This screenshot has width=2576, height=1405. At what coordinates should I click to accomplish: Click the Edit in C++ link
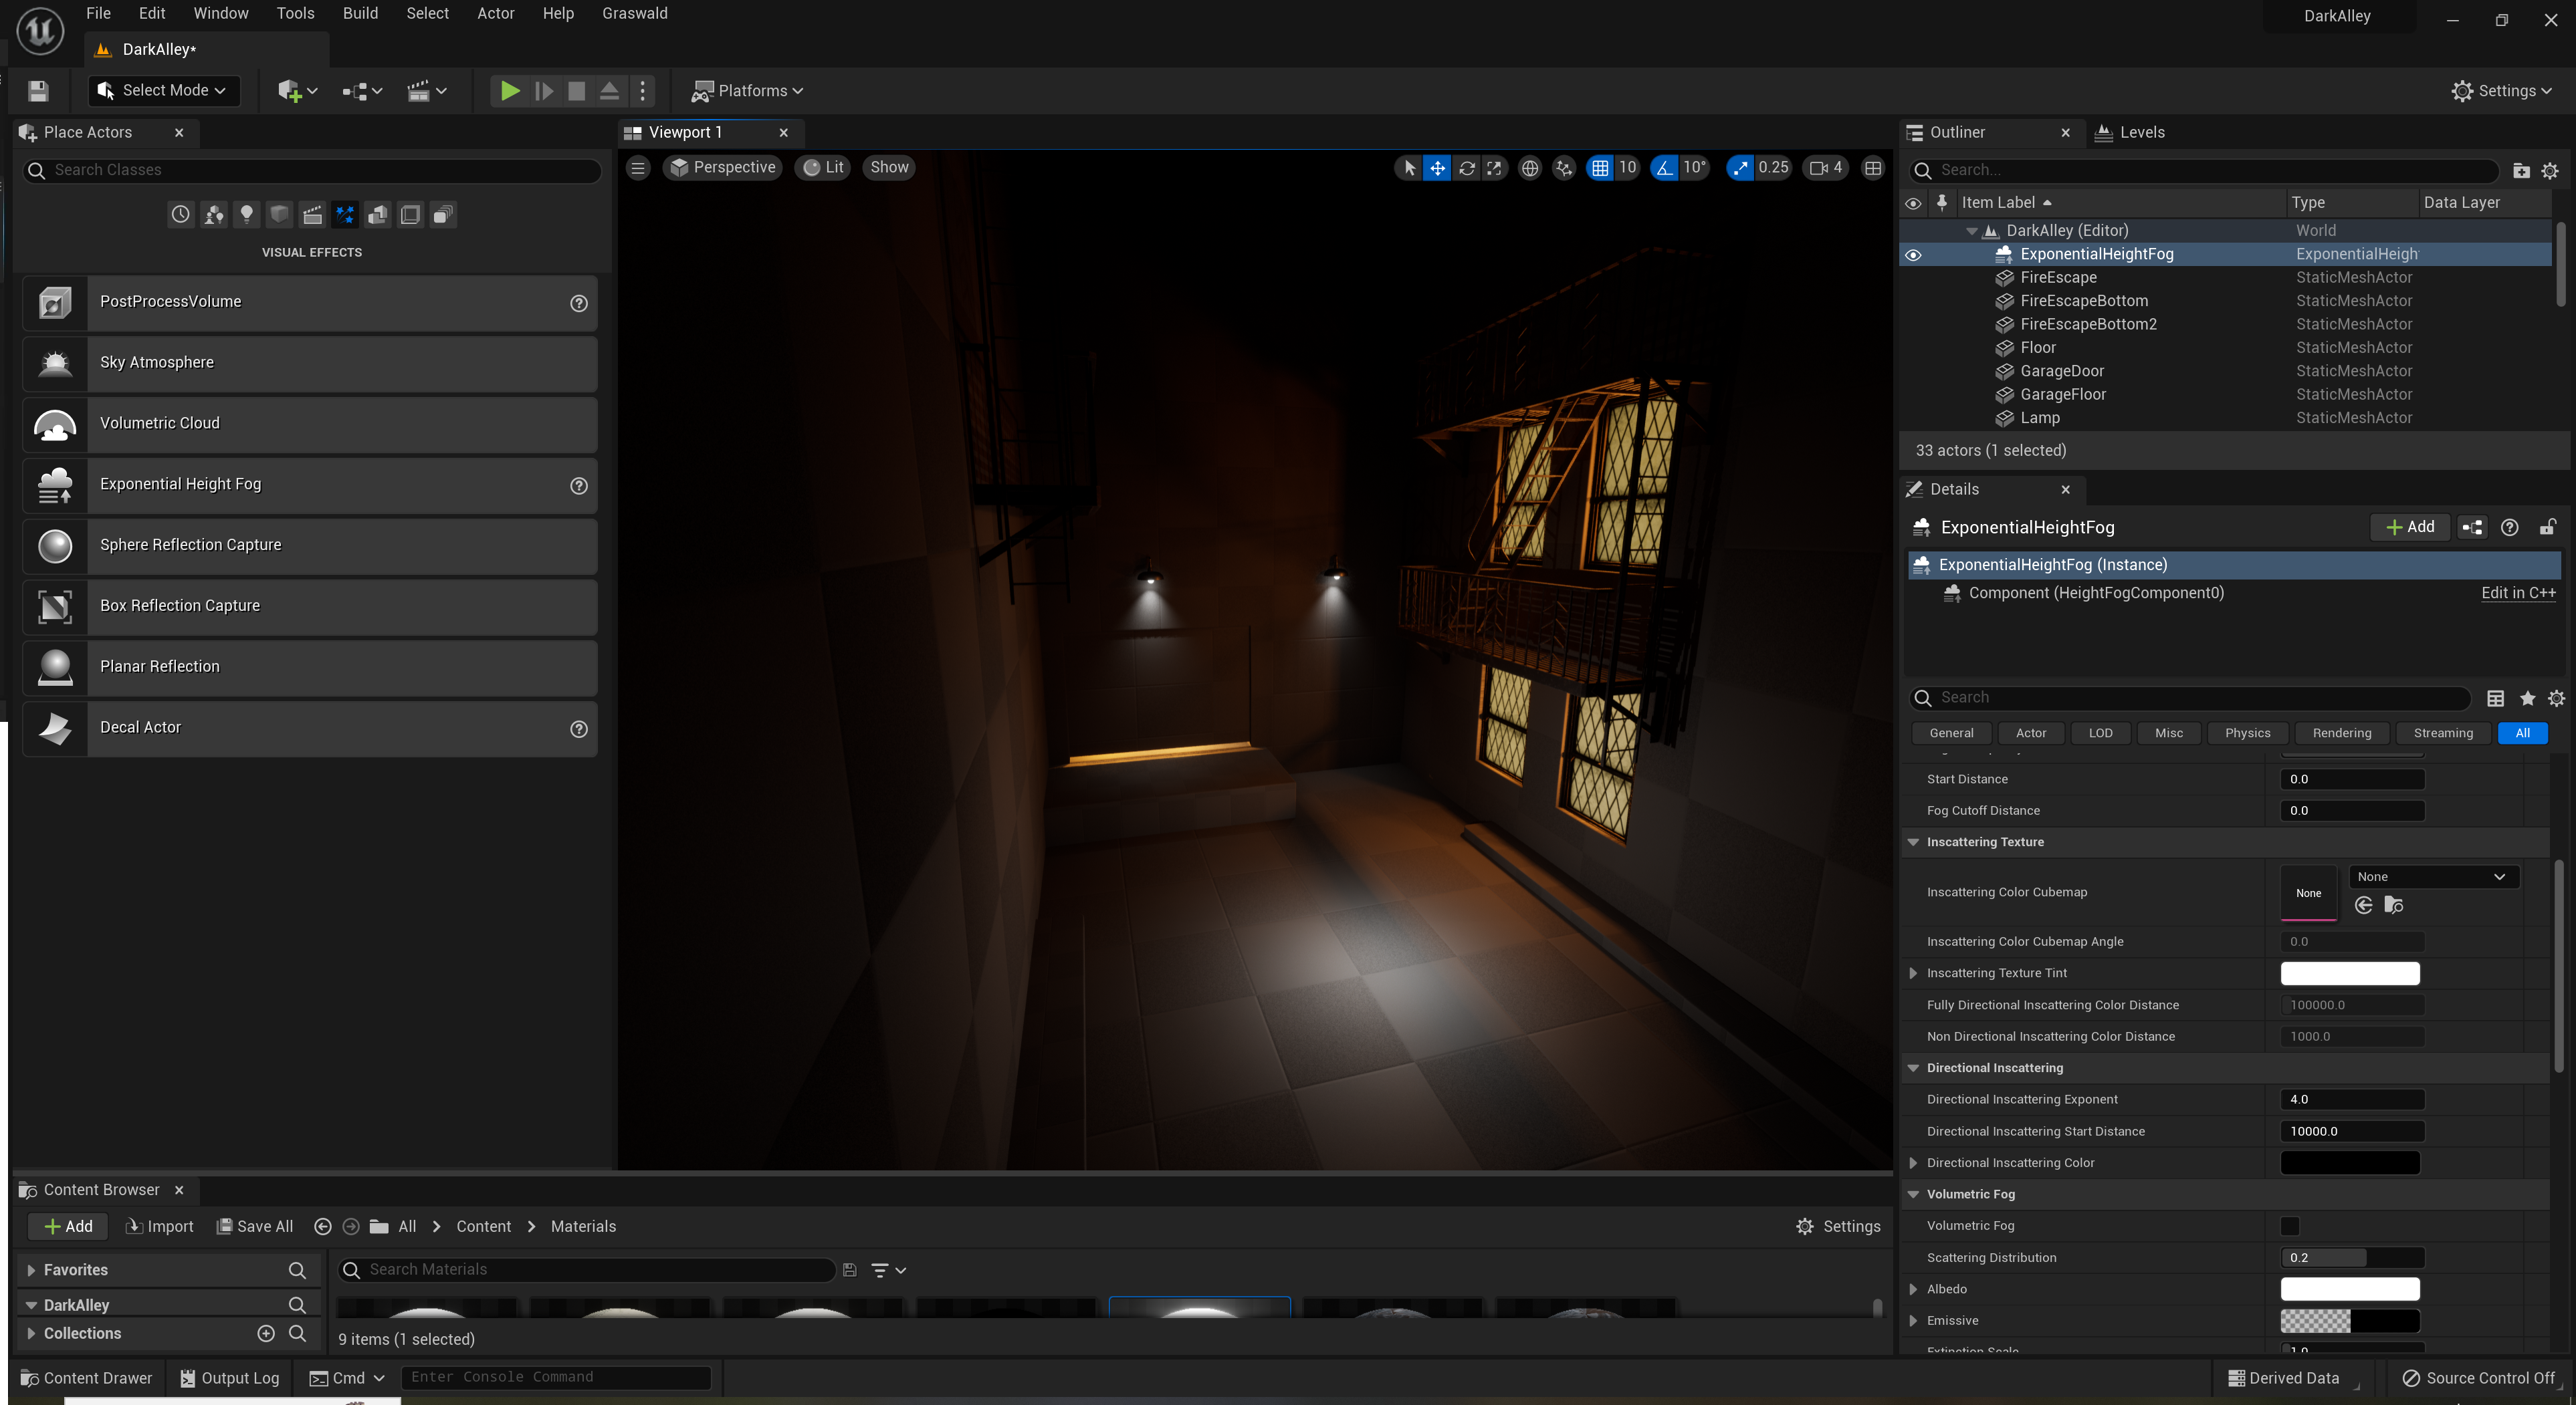2517,594
